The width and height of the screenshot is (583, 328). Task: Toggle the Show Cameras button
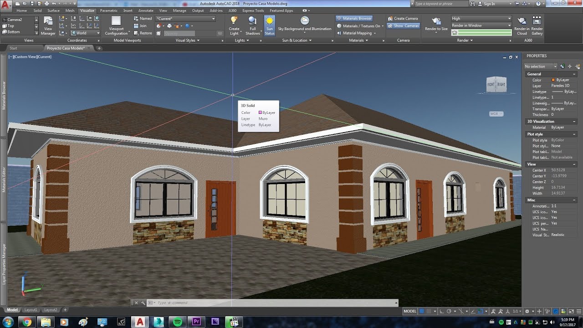tap(403, 26)
